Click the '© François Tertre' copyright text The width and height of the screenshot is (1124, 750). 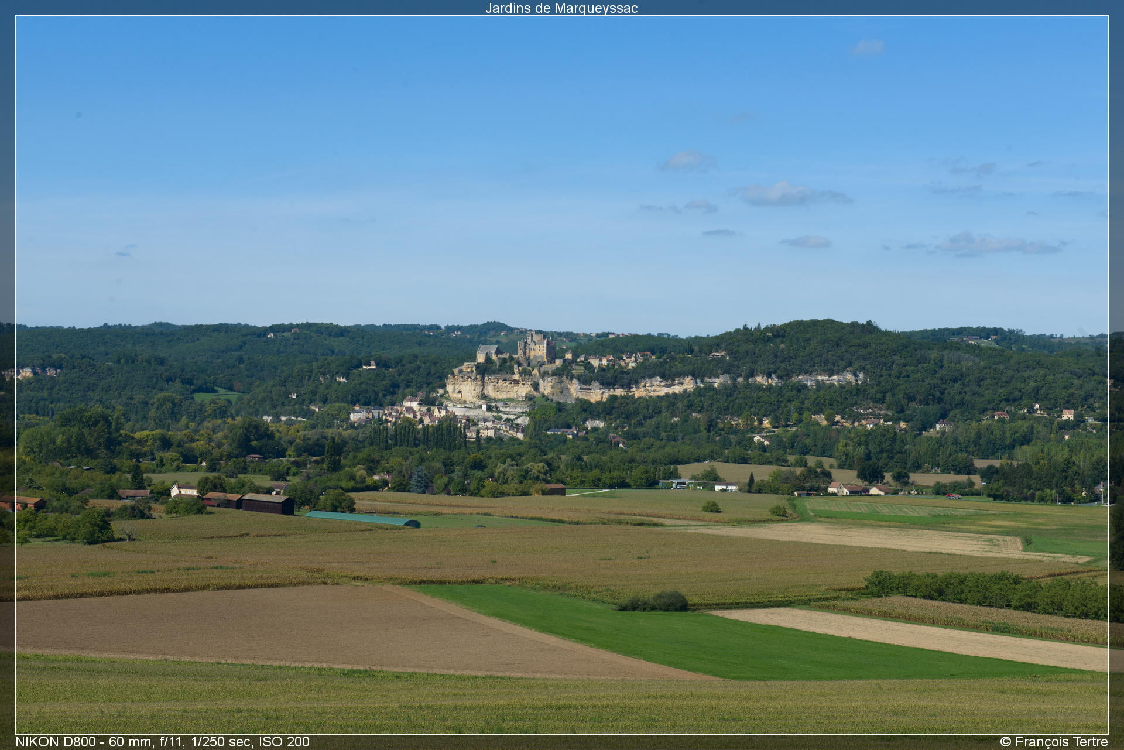click(x=1054, y=742)
